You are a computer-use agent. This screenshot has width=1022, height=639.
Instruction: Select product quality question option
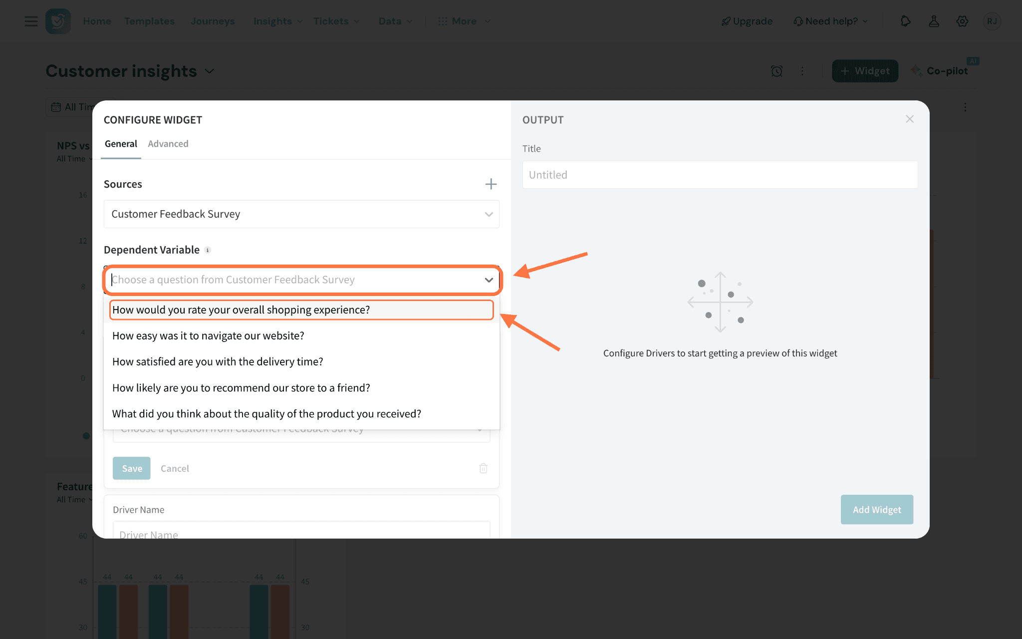(x=301, y=414)
